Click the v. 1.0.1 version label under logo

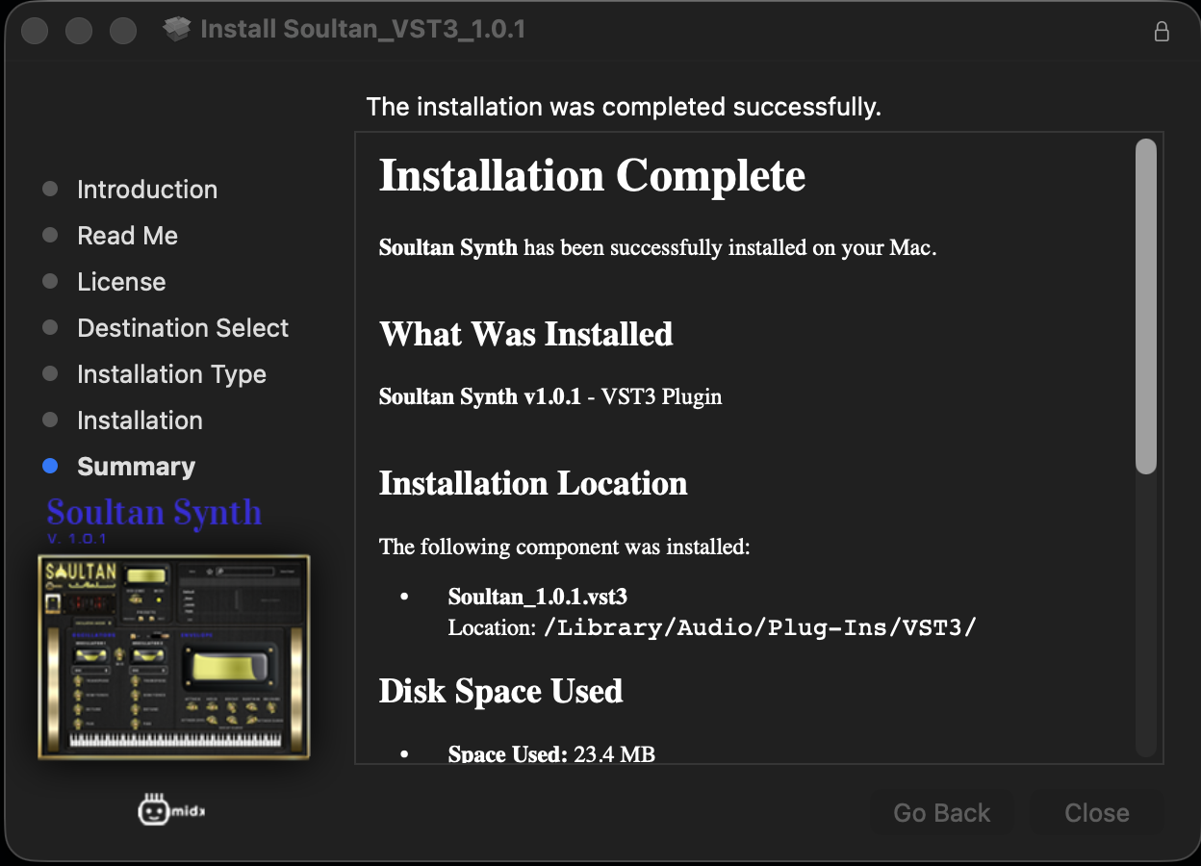77,538
